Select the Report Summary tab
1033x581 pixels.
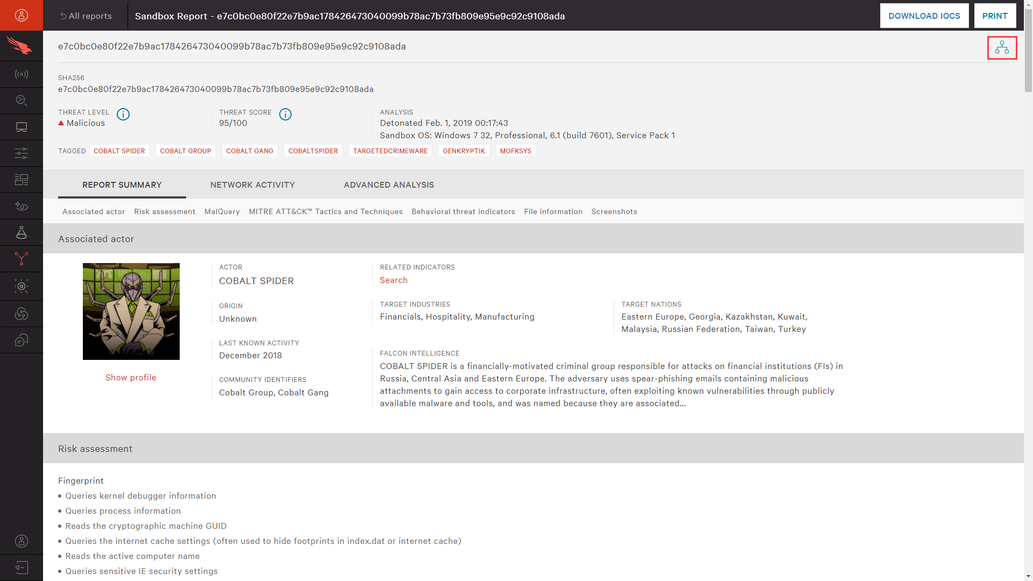point(122,185)
